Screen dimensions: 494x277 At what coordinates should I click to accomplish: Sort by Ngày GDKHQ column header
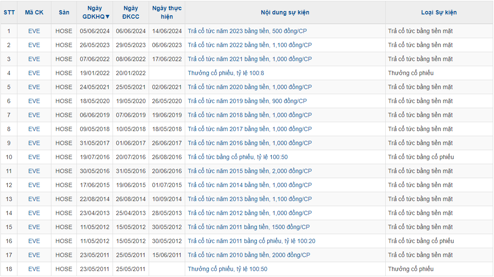95,13
